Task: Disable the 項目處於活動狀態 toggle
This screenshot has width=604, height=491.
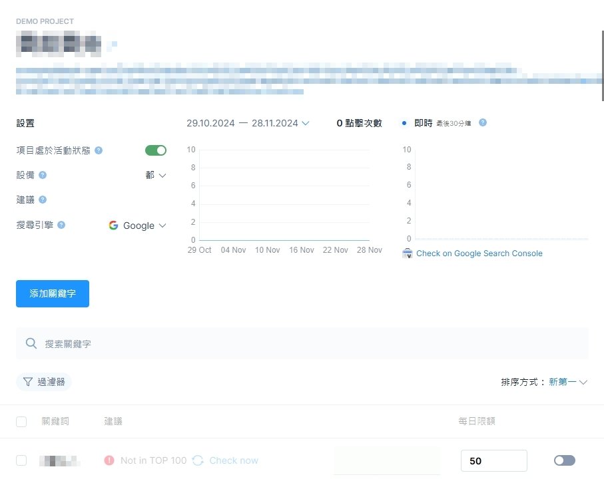Action: pos(156,150)
